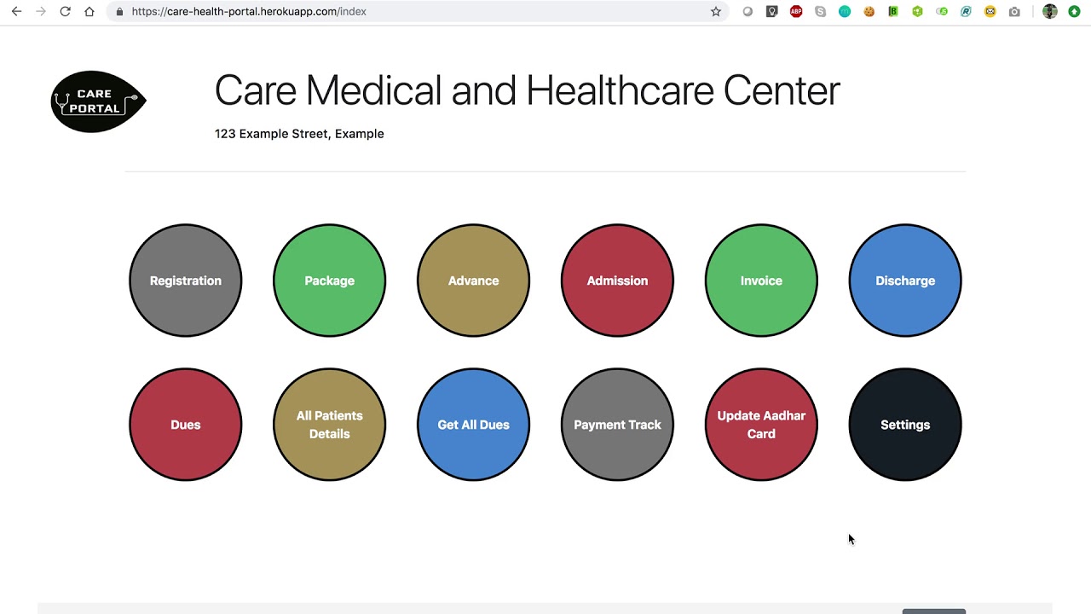1091x614 pixels.
Task: Go to the browser home page
Action: (x=89, y=12)
